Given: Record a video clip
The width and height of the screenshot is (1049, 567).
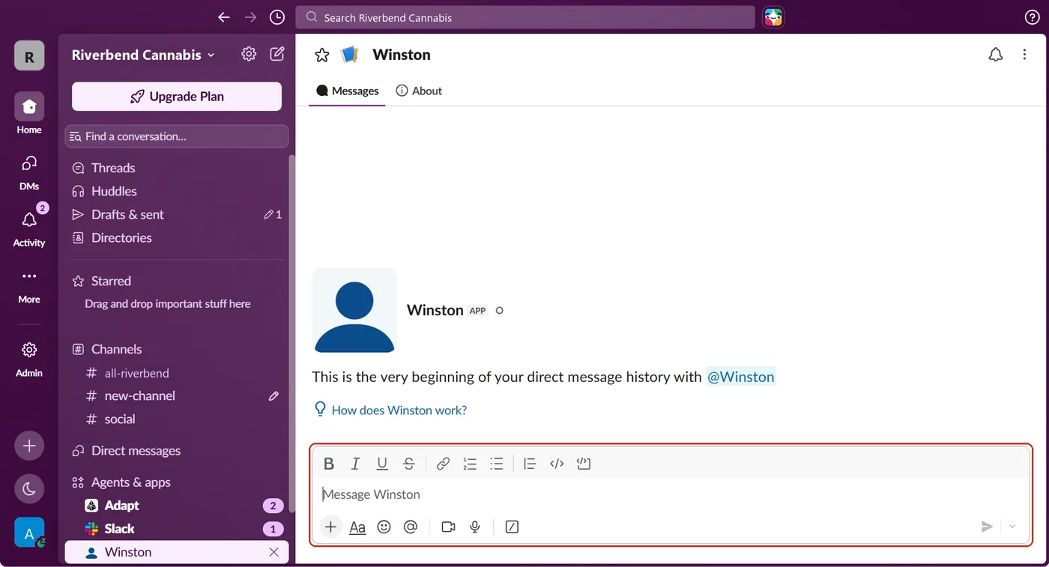Looking at the screenshot, I should coord(448,527).
